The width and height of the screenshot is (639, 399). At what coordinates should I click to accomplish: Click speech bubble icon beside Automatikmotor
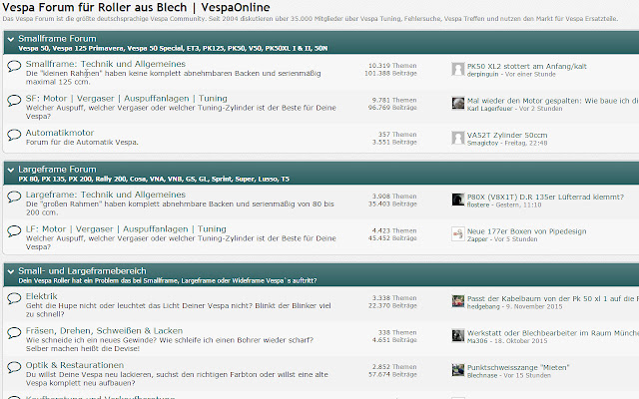tap(14, 135)
